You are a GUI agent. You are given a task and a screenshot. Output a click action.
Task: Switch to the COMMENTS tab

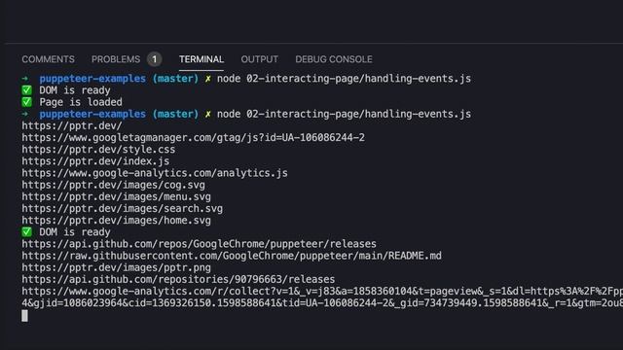point(48,59)
